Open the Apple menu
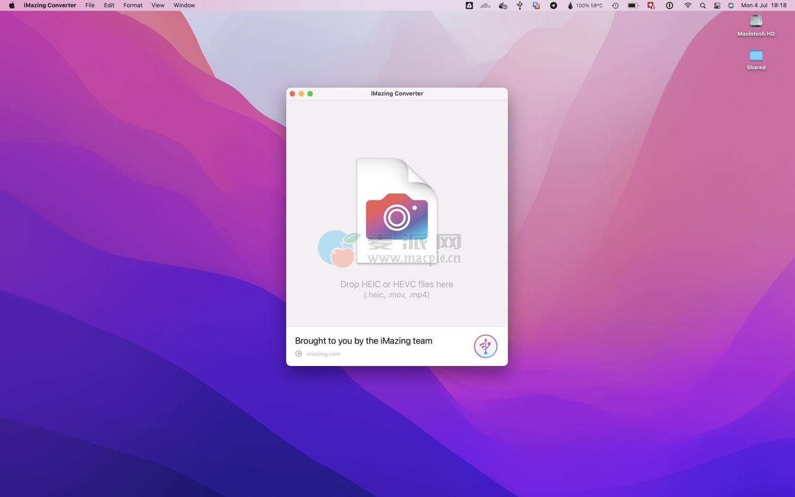 (x=11, y=5)
